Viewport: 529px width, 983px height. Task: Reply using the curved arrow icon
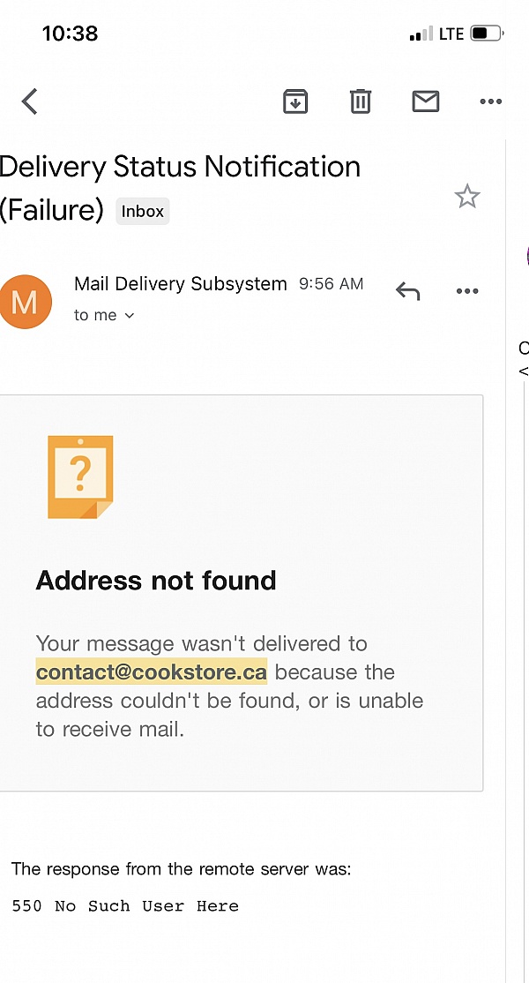pyautogui.click(x=407, y=291)
